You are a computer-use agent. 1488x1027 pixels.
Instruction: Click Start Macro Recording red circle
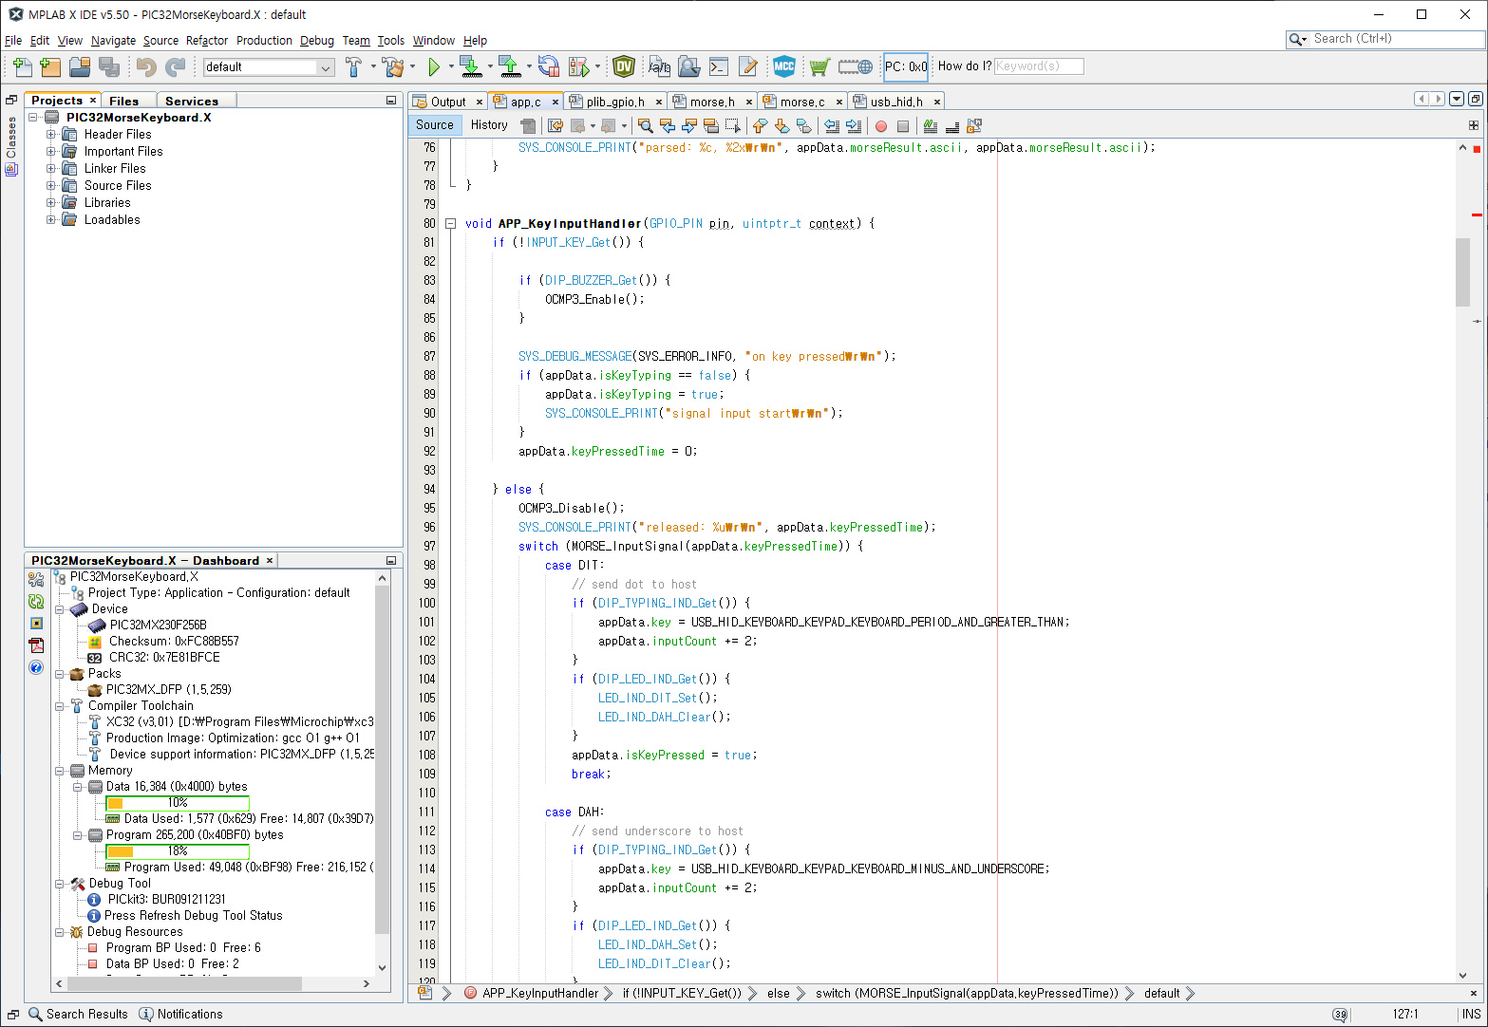click(x=881, y=126)
